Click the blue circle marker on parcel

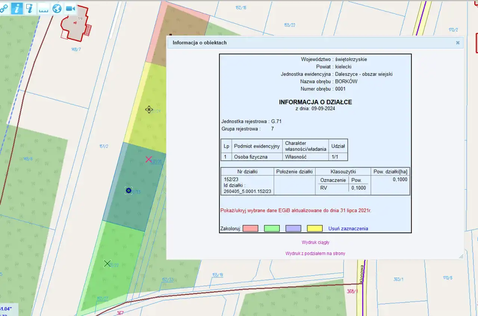[128, 191]
